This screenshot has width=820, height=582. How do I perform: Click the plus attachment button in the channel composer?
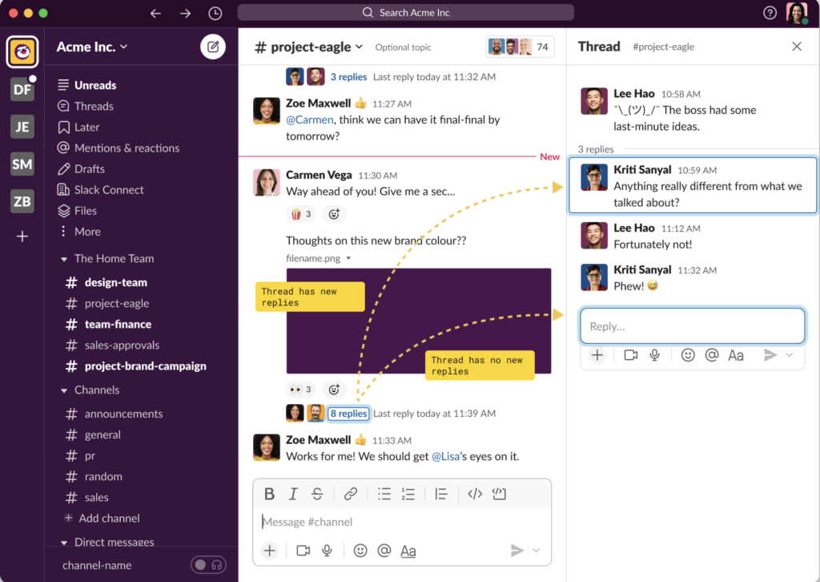(269, 551)
